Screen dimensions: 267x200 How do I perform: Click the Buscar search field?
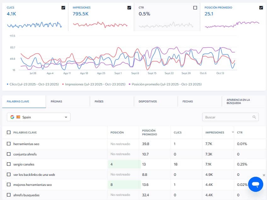[x=227, y=117]
